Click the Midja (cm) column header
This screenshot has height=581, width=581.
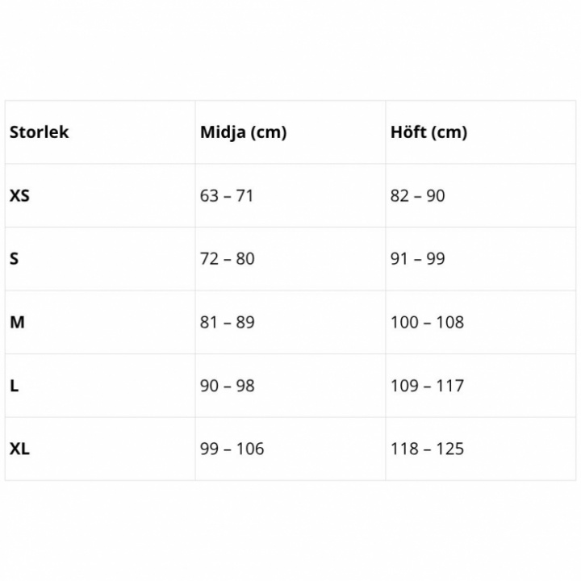point(243,132)
